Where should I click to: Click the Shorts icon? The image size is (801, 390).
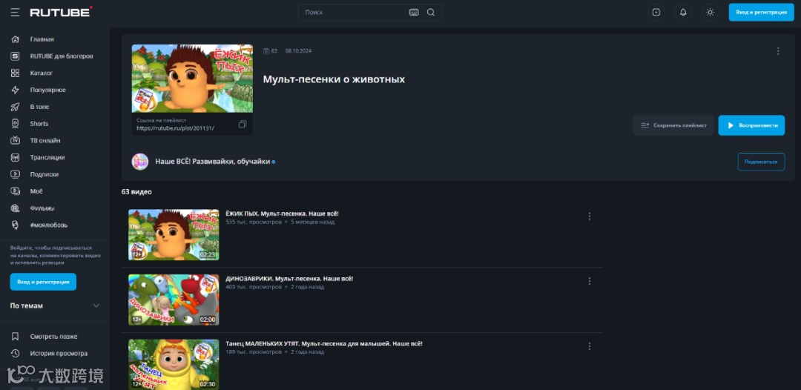16,124
